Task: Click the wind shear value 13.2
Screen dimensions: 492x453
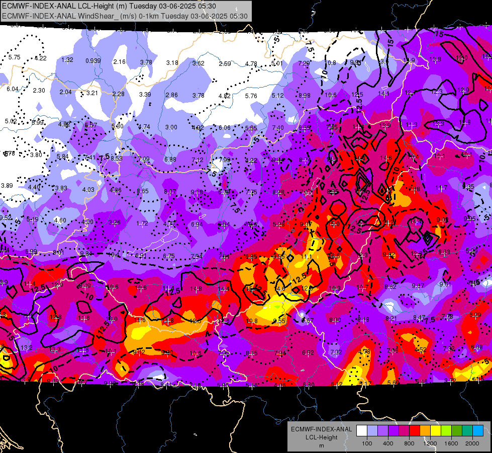Action: (27, 348)
